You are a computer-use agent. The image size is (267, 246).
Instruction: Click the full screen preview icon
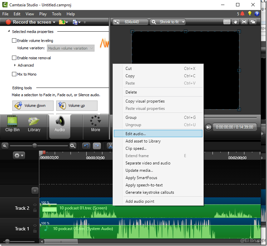[244, 22]
